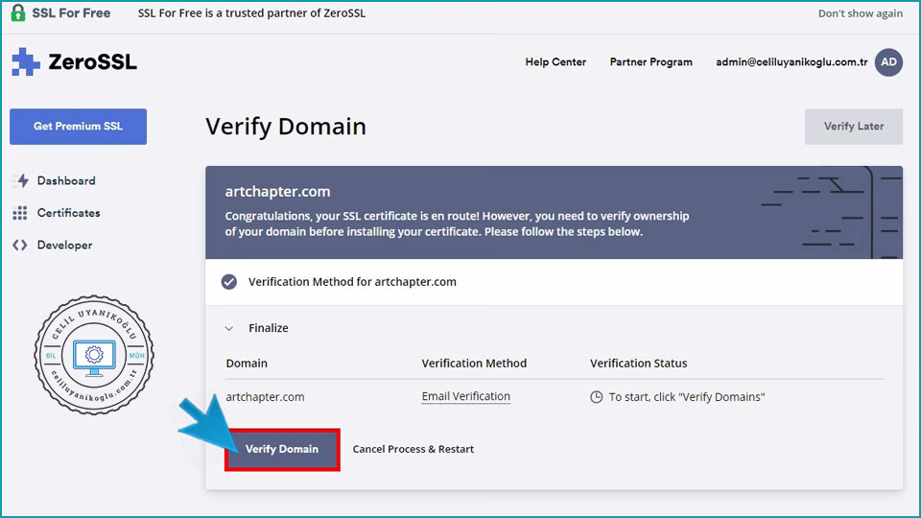Click the Verify Later button
This screenshot has width=921, height=518.
coord(853,127)
